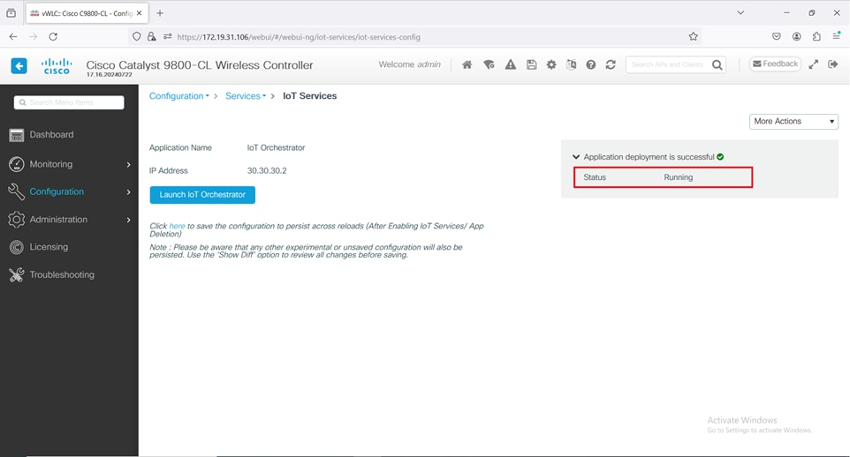The width and height of the screenshot is (850, 457).
Task: Open Configuration breadcrumb dropdown
Action: (x=178, y=96)
